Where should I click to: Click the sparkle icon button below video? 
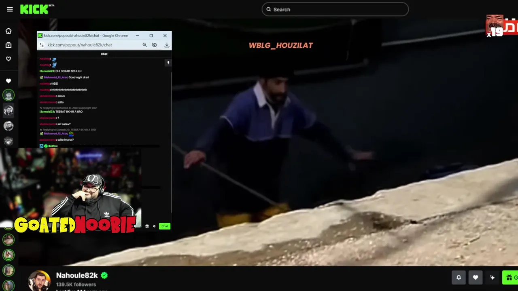[493, 277]
